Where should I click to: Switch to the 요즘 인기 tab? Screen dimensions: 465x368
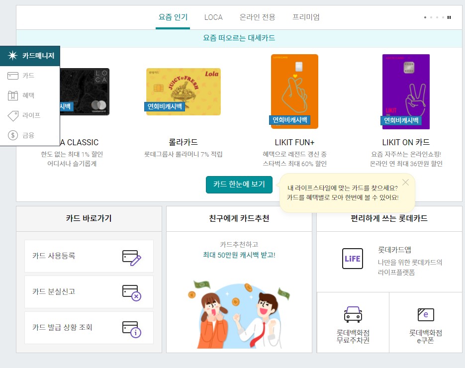[173, 17]
